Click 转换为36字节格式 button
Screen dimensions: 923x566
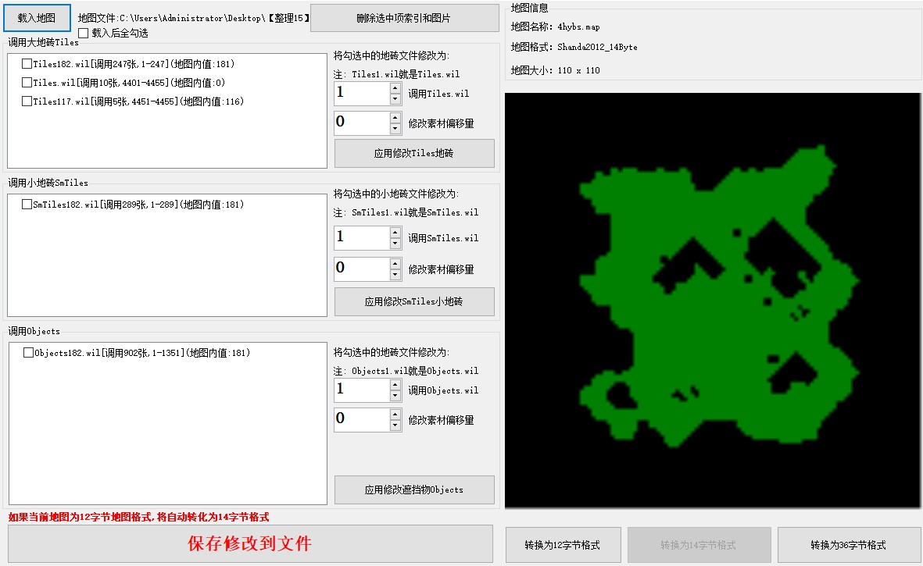[848, 545]
